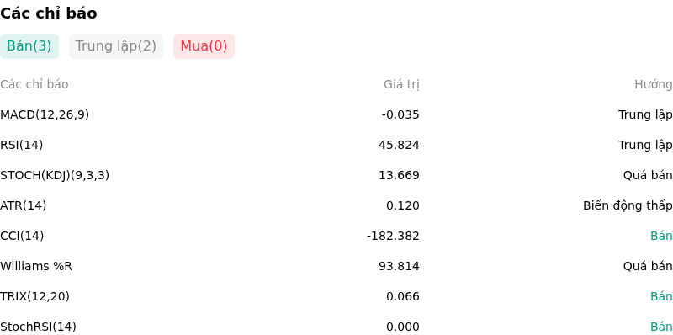Select the Bán(3) filter chip
The width and height of the screenshot is (673, 335).
pos(29,46)
